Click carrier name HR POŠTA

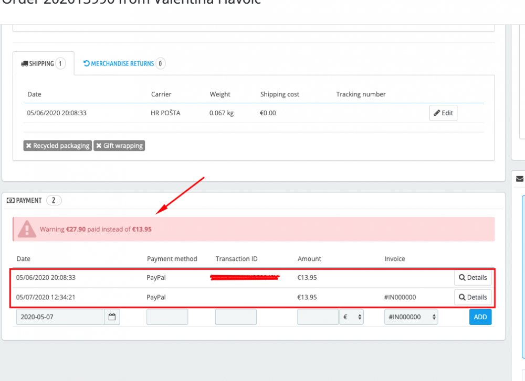coord(165,113)
